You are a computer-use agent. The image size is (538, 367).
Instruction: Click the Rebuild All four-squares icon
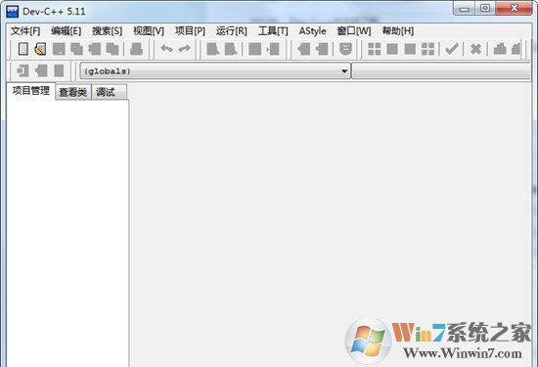point(427,49)
